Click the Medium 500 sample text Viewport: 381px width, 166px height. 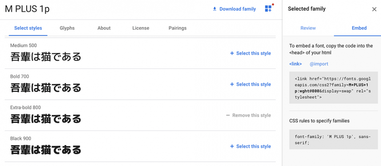point(46,57)
